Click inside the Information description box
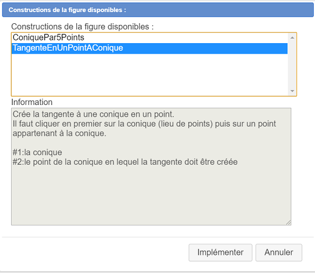 click(151, 166)
